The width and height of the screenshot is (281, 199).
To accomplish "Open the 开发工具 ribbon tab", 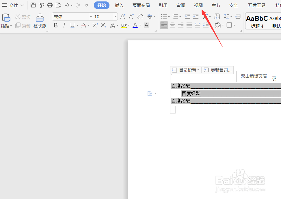I will coord(257,5).
